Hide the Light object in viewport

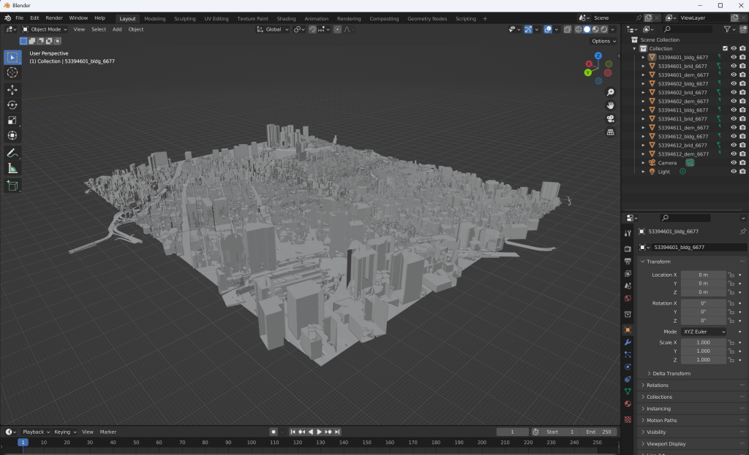pyautogui.click(x=733, y=172)
